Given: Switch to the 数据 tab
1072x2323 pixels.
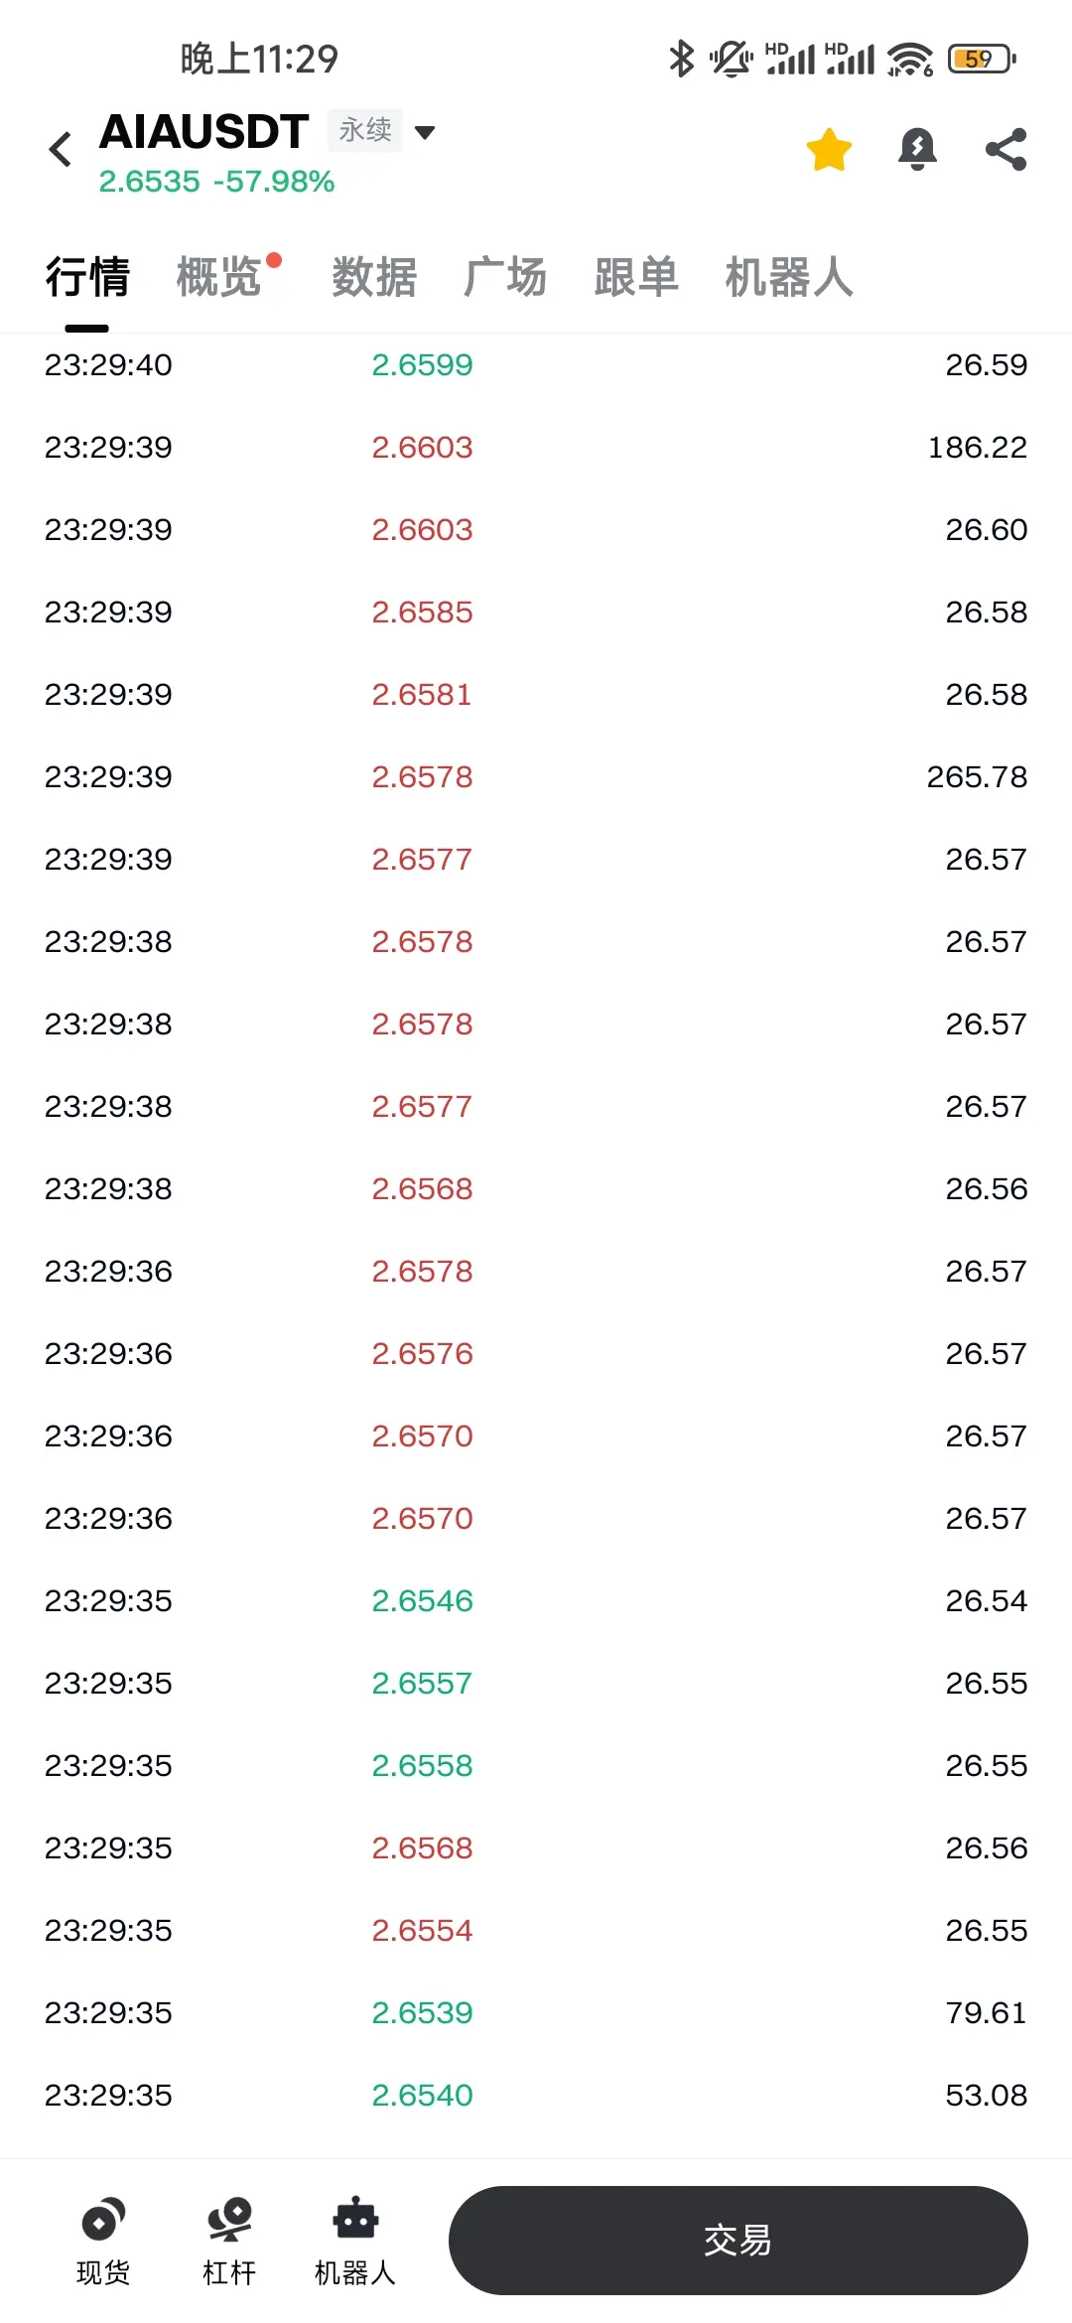Looking at the screenshot, I should [374, 277].
